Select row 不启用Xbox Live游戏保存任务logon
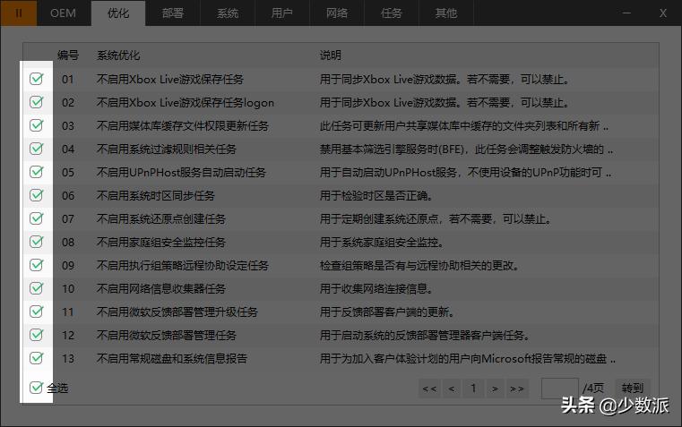Viewport: 682px width, 427px height. [x=341, y=103]
